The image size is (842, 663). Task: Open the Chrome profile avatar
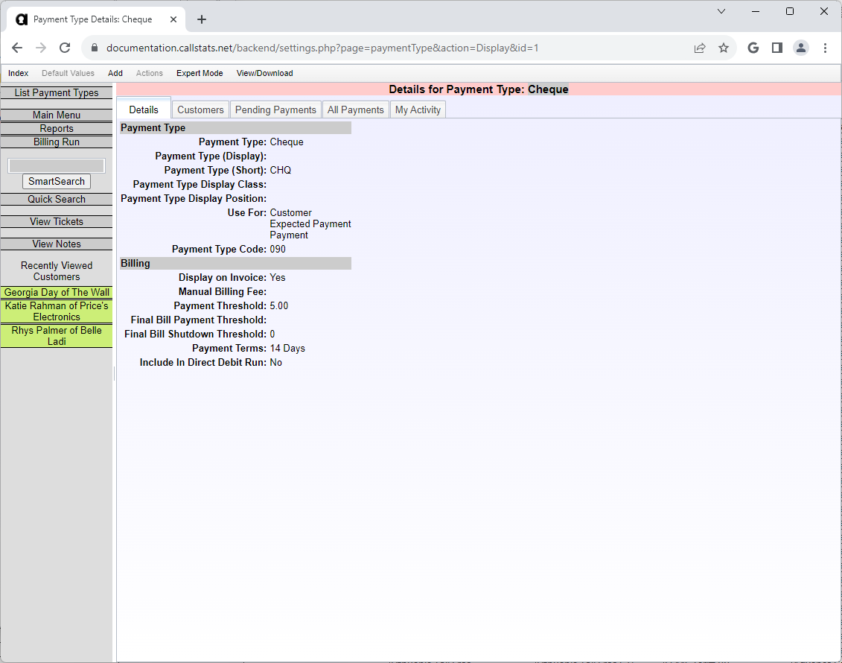(x=800, y=48)
